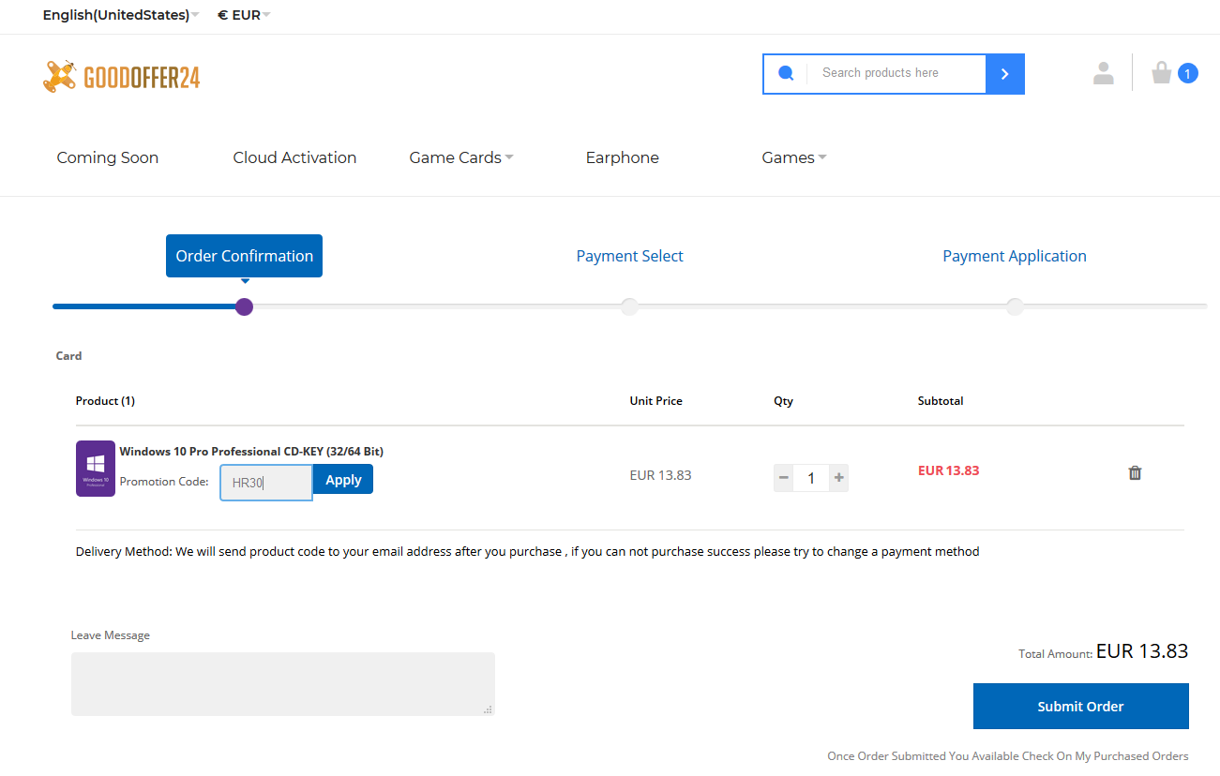Decrease quantity with the minus button
Screen dimensions: 1220x776
783,478
